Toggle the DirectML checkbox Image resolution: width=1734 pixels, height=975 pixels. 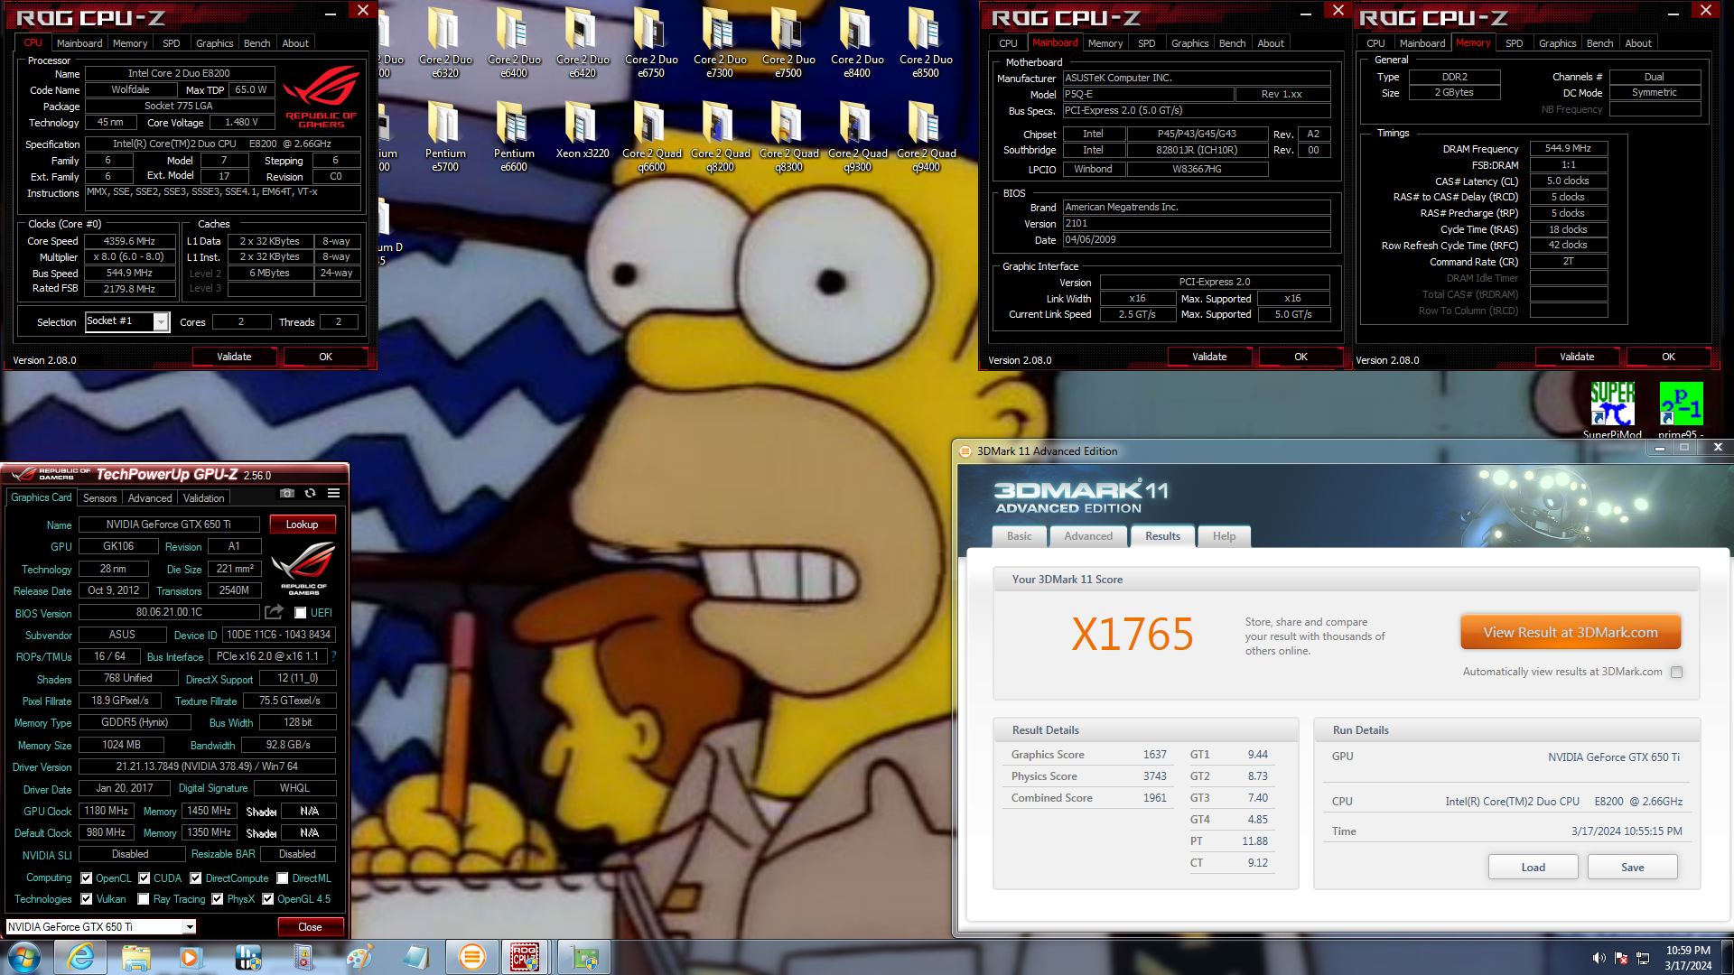click(283, 877)
